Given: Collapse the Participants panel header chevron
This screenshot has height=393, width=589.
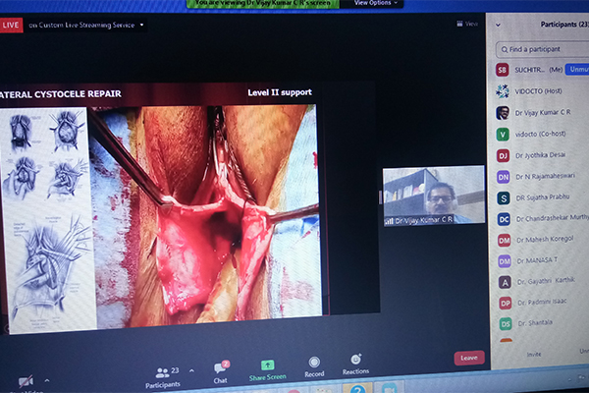Looking at the screenshot, I should (500, 23).
